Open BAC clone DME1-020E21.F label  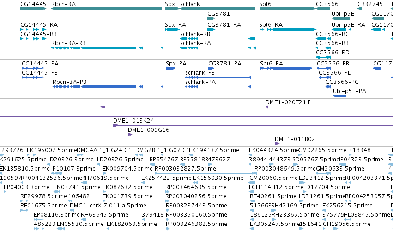(x=288, y=102)
